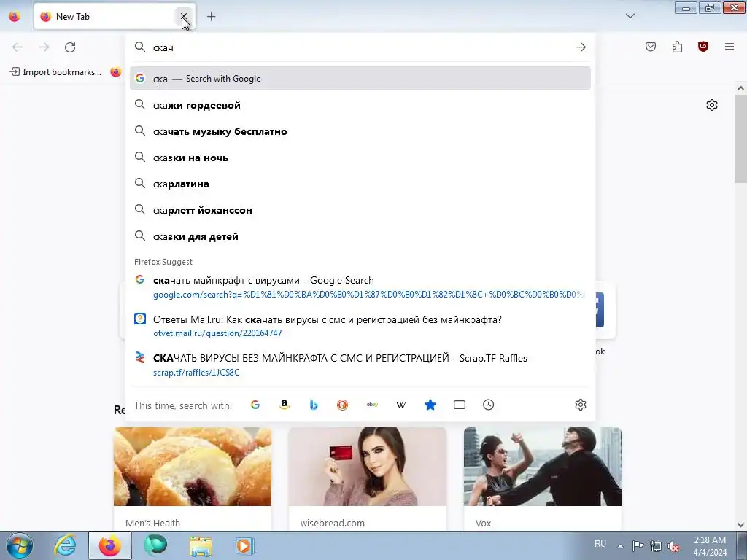Choose suggestion 'сказки для детей'
Image resolution: width=747 pixels, height=560 pixels.
360,236
